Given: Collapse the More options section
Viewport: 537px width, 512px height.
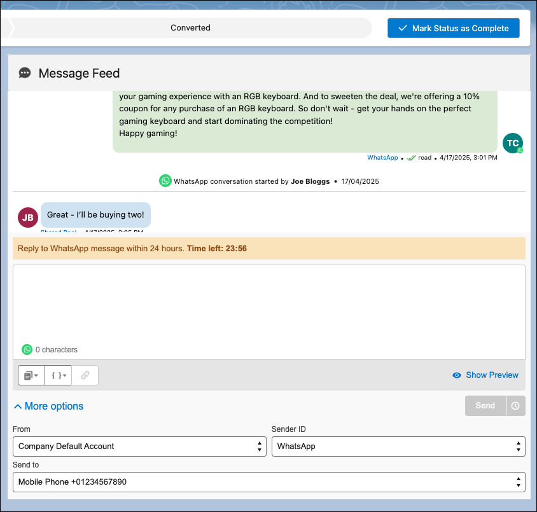Looking at the screenshot, I should click(48, 406).
